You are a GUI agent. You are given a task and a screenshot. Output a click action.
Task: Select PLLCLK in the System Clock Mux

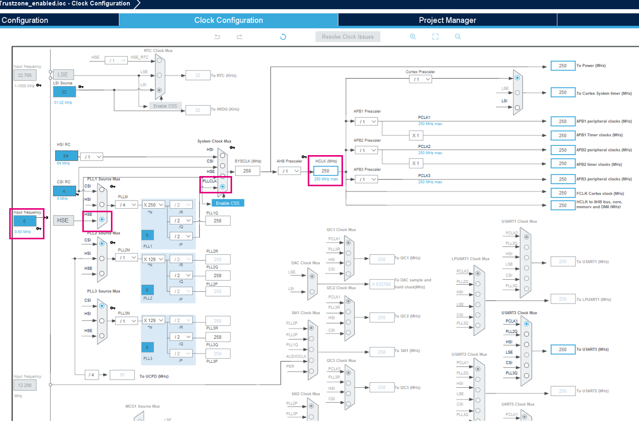(x=222, y=187)
